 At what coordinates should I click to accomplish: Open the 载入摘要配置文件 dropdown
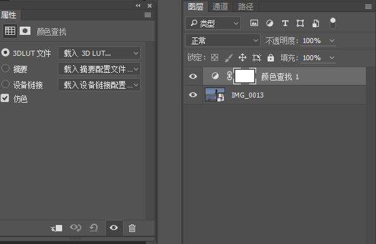tap(99, 69)
